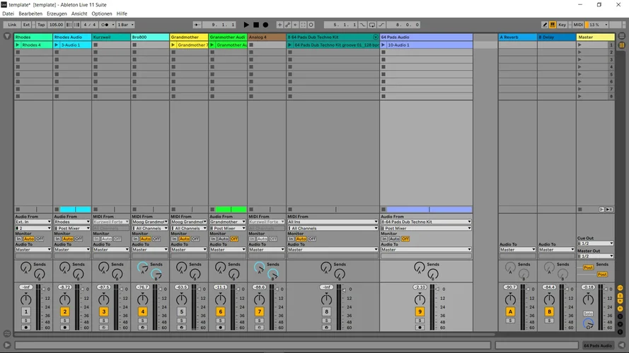Open the Optionen menu
Image resolution: width=629 pixels, height=353 pixels.
101,13
